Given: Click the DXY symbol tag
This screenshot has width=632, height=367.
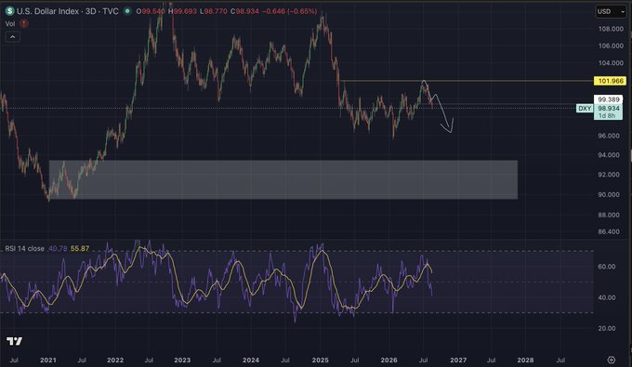Looking at the screenshot, I should pos(585,109).
